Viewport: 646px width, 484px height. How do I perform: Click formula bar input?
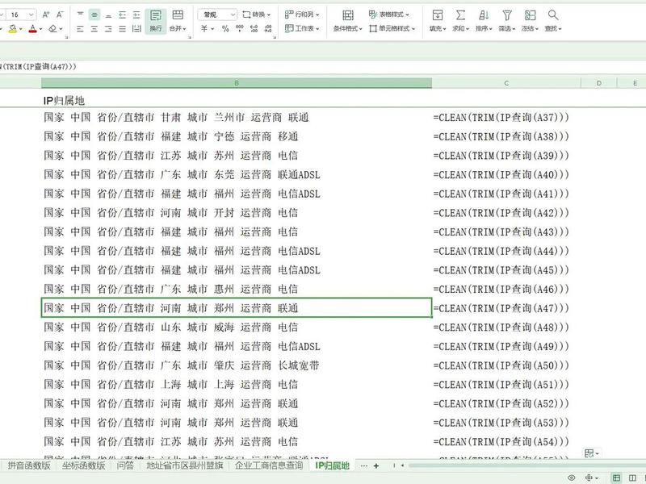click(x=323, y=67)
